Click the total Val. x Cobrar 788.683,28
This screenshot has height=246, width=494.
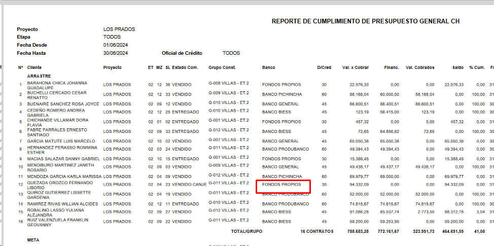(356, 231)
